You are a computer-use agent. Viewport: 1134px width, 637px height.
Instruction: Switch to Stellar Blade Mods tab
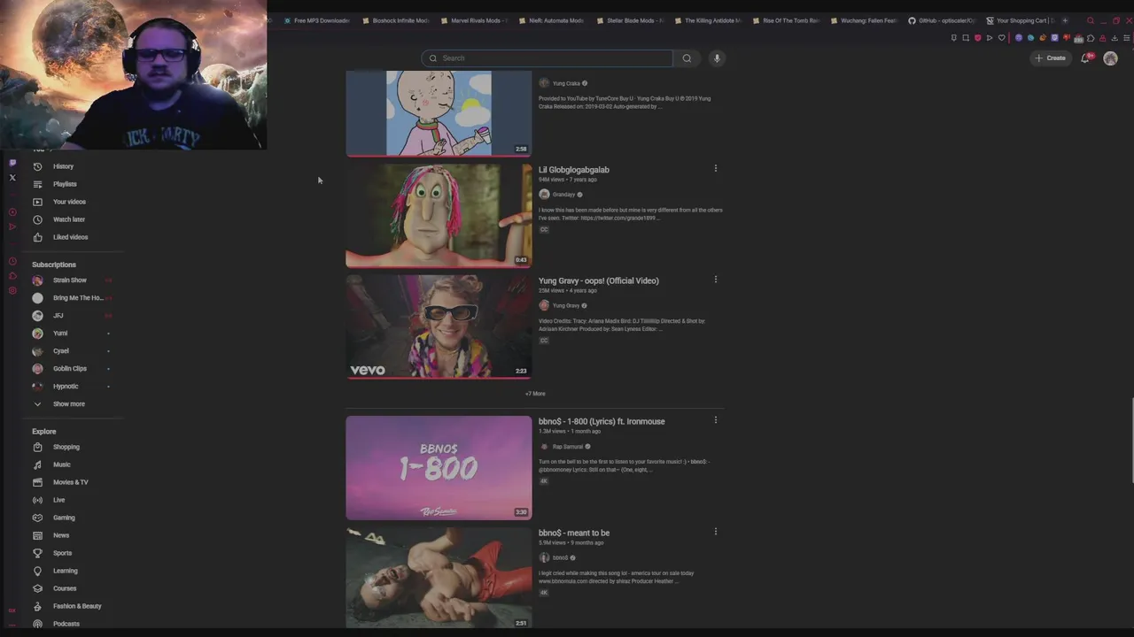(630, 20)
